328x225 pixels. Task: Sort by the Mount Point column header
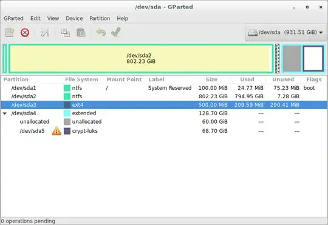pyautogui.click(x=124, y=79)
